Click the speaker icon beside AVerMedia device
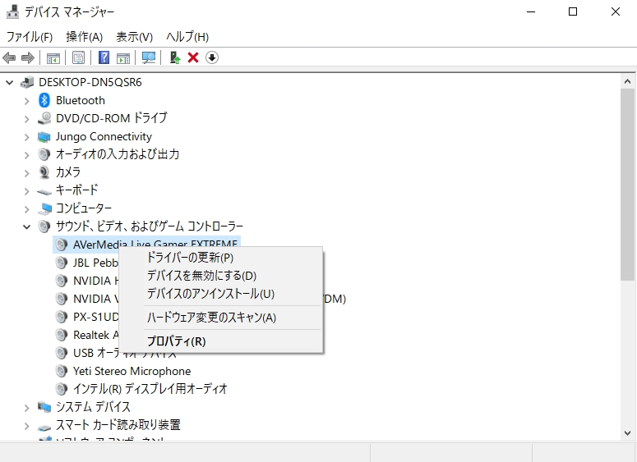The image size is (637, 462). (x=62, y=245)
